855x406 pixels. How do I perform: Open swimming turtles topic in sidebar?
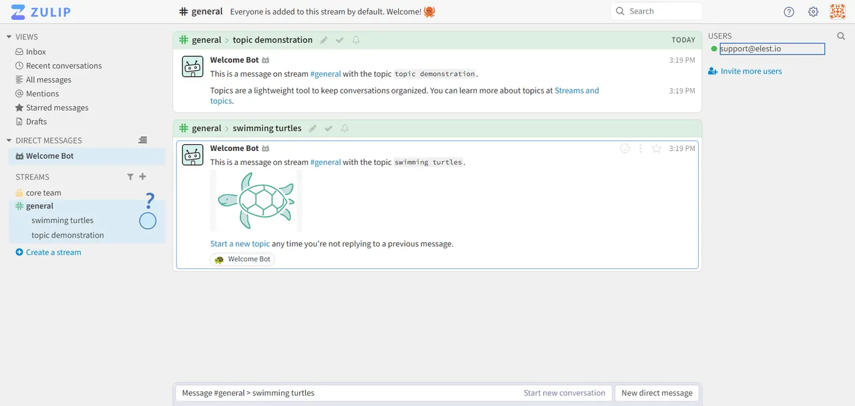pyautogui.click(x=62, y=220)
